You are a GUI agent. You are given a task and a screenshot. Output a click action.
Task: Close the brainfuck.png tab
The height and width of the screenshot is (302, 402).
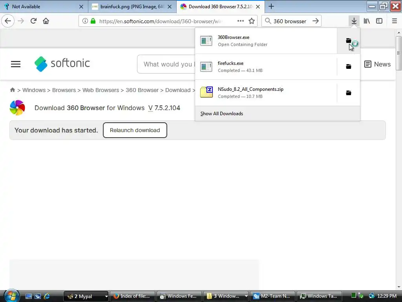coord(170,7)
